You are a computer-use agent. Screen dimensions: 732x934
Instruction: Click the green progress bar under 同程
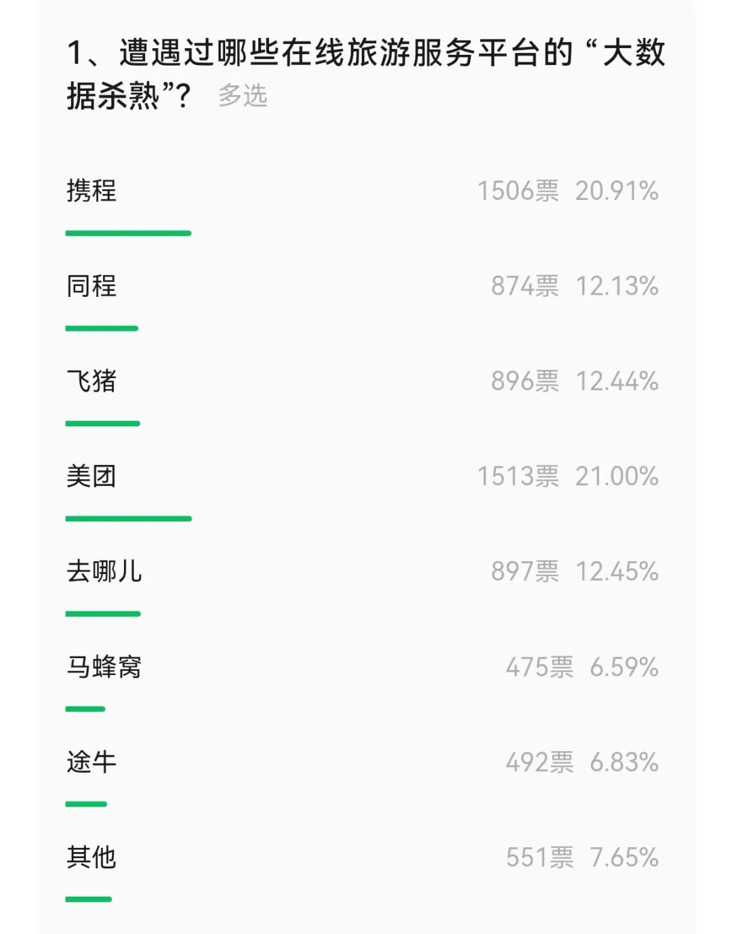pyautogui.click(x=102, y=328)
